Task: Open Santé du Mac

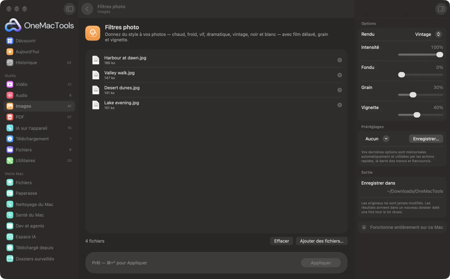Action: [x=39, y=215]
